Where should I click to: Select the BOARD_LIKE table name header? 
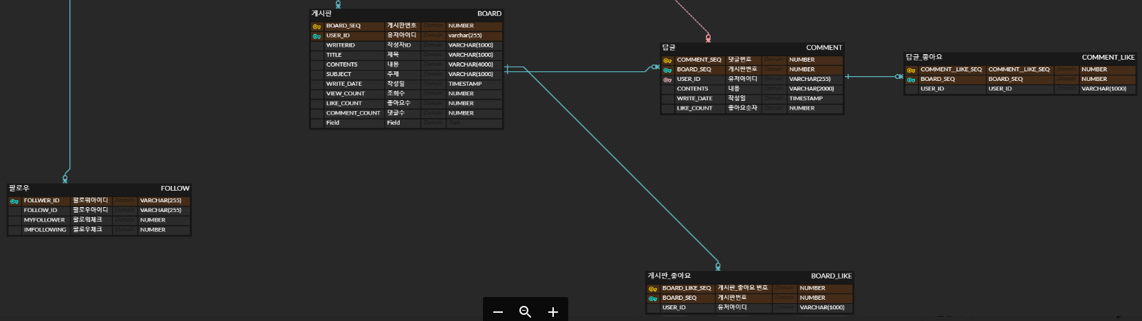(831, 276)
